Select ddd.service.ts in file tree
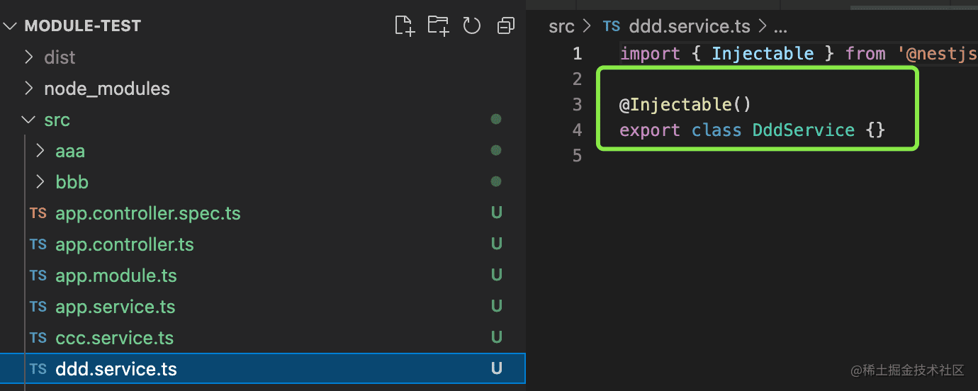The width and height of the screenshot is (978, 391). pyautogui.click(x=116, y=369)
